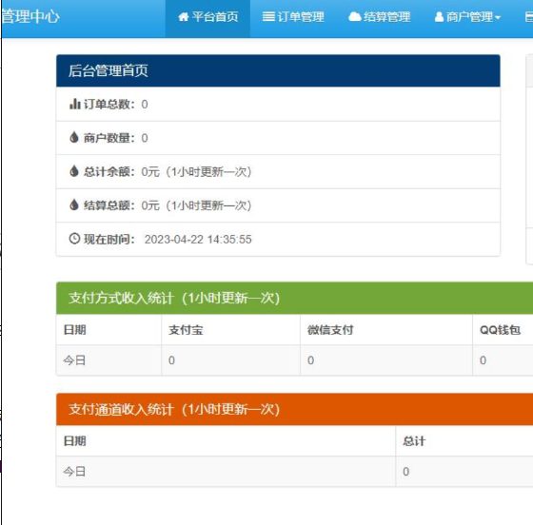The width and height of the screenshot is (533, 525).
Task: Select the 支付通道收入统计 orange panel header
Action: [294, 409]
